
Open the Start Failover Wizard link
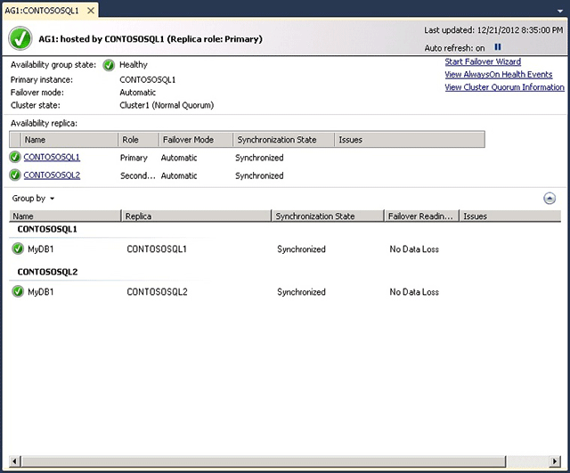click(483, 61)
